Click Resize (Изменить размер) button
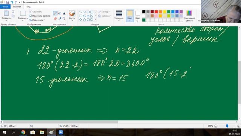Screen dimensions: 241x136 tap(40, 16)
